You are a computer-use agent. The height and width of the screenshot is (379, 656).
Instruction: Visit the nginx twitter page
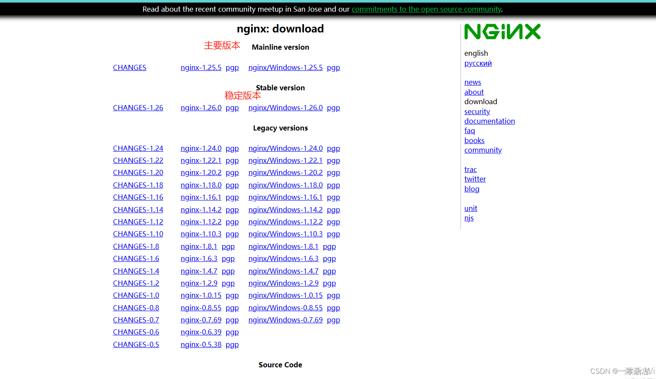click(x=475, y=179)
